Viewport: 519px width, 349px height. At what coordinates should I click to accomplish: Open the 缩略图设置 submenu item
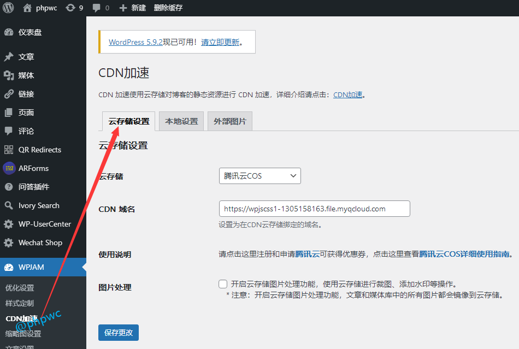[23, 334]
